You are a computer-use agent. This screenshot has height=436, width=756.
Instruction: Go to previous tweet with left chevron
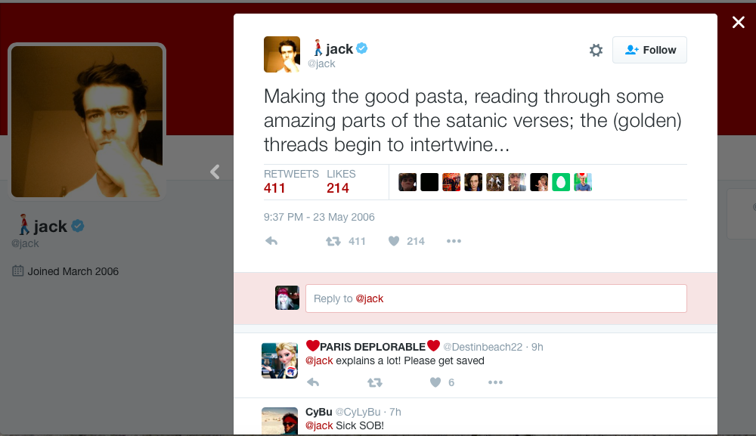(x=215, y=172)
